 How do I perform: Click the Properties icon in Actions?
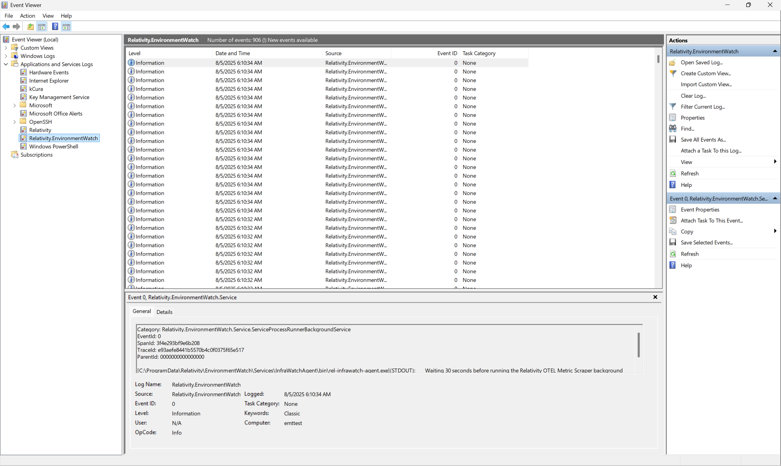[x=673, y=117]
